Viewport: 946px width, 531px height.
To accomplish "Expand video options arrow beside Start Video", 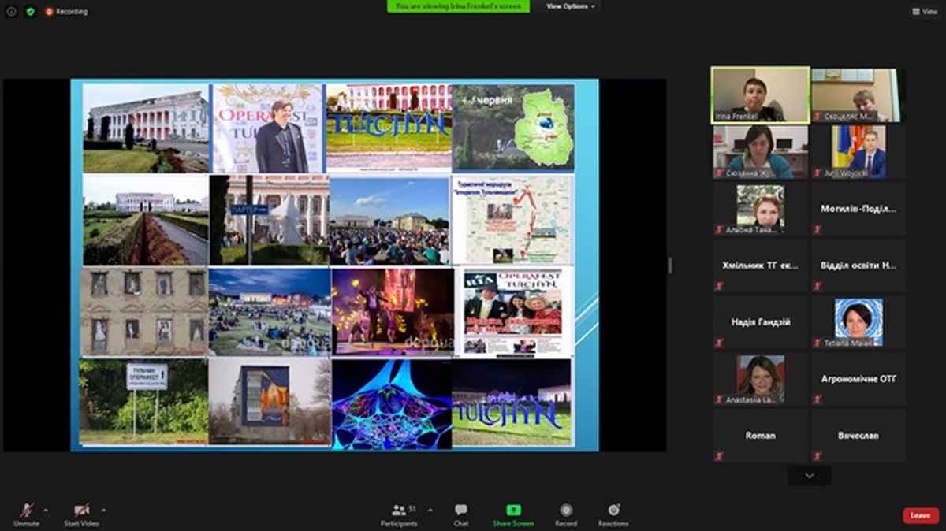I will [102, 510].
